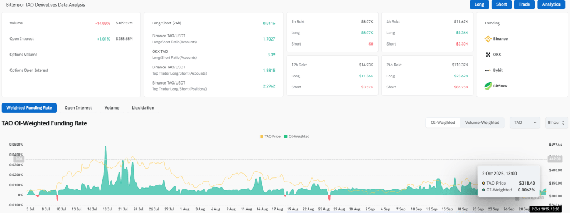Click the -14.88% volume change
Screen dimensions: 570x213
pos(102,23)
